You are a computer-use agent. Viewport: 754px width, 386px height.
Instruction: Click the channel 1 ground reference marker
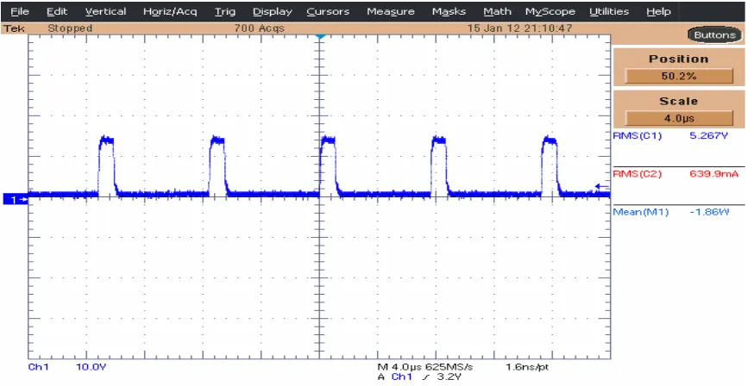point(16,199)
